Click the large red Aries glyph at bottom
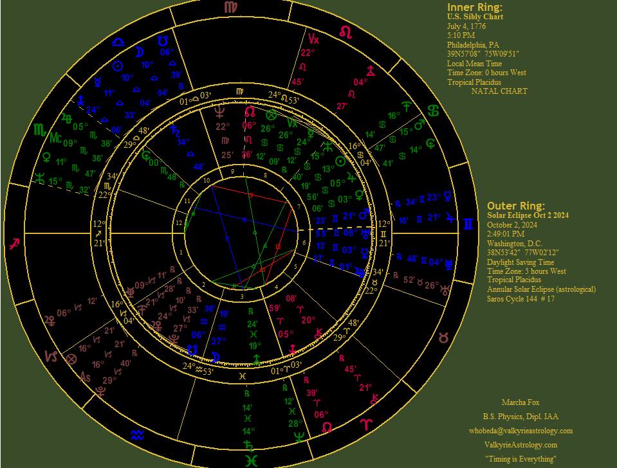 (x=365, y=425)
